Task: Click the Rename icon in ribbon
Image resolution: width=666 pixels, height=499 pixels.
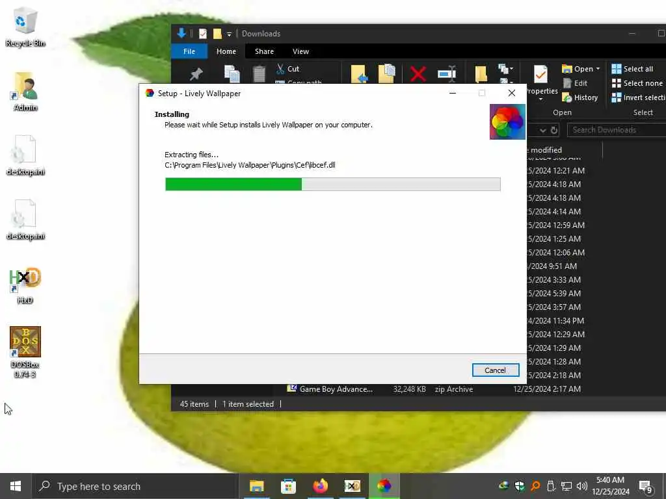Action: click(447, 74)
